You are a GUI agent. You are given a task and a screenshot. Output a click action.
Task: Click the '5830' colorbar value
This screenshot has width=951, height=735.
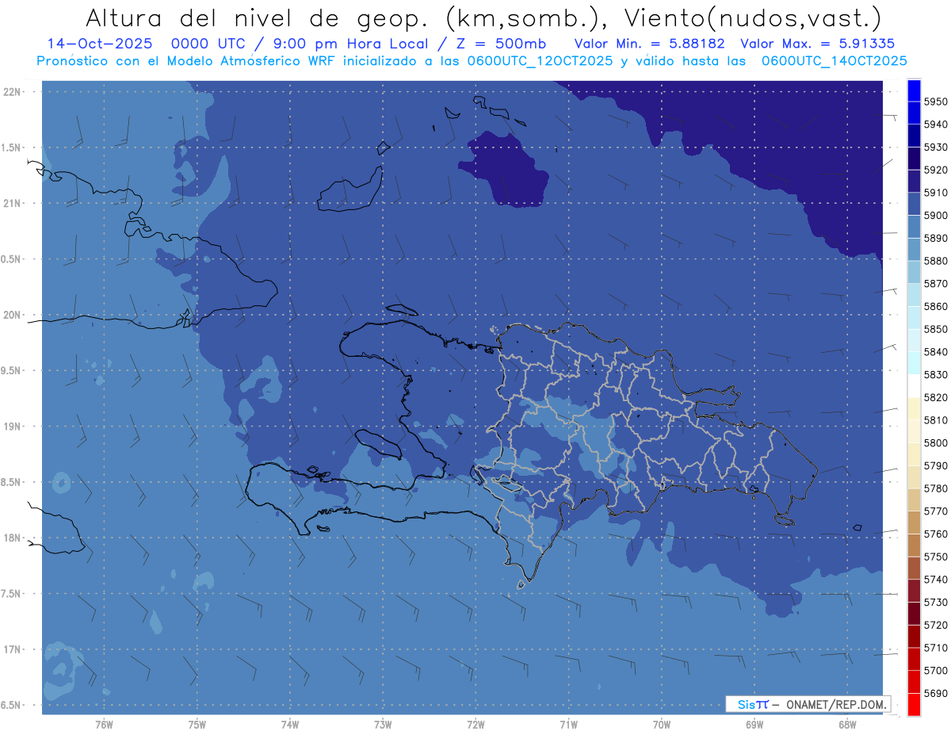936,374
